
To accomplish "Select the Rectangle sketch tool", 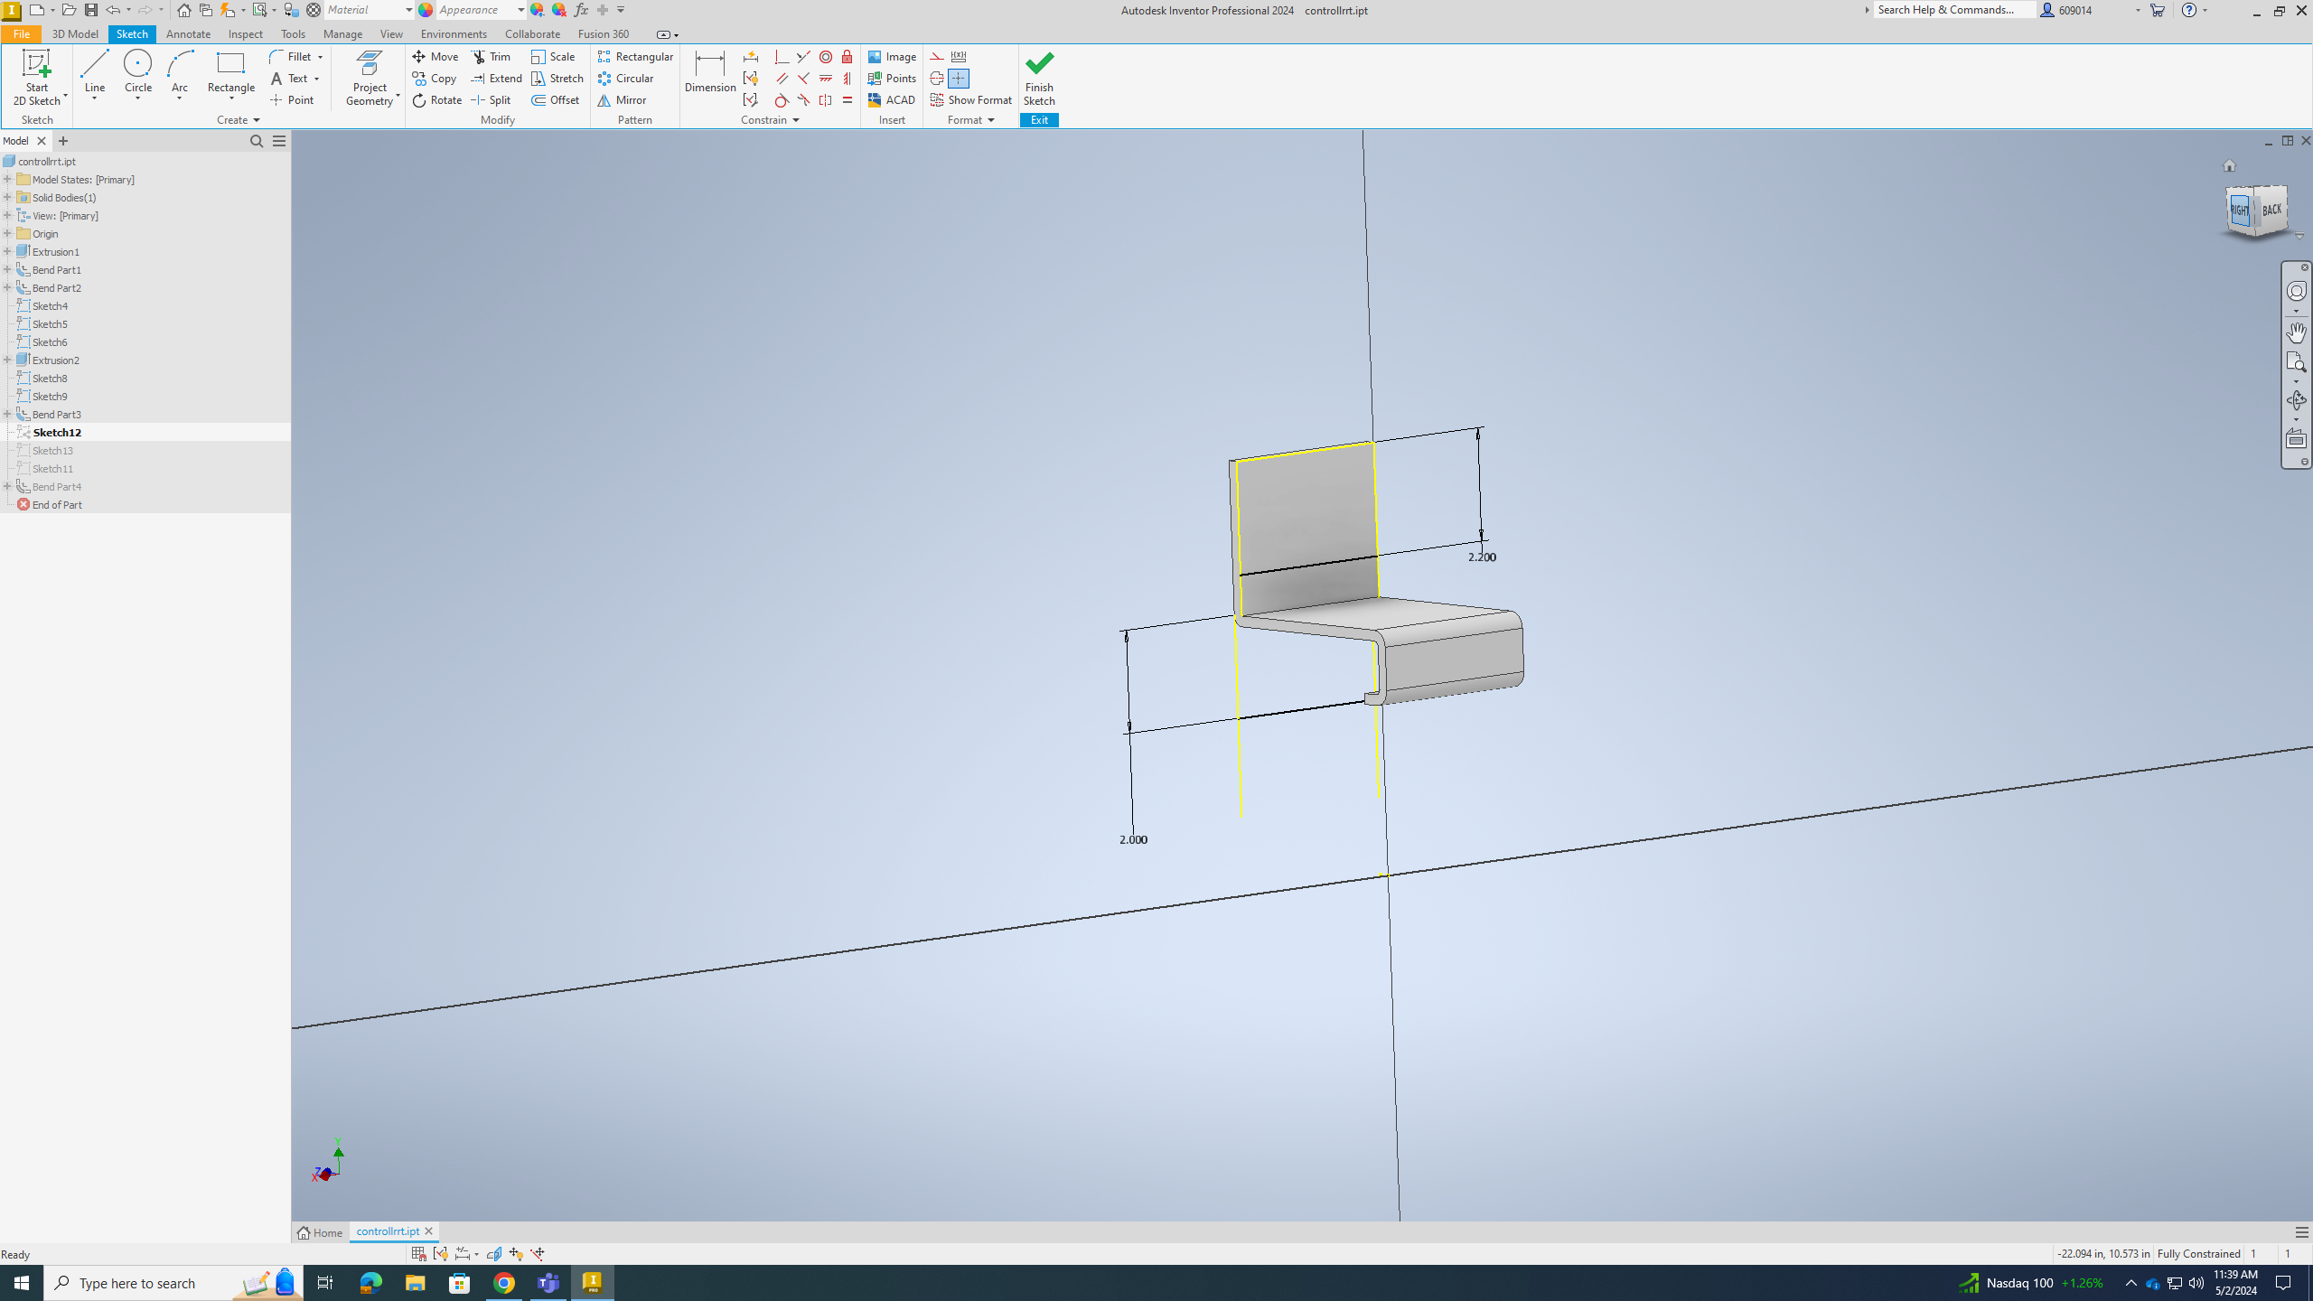I will [230, 72].
